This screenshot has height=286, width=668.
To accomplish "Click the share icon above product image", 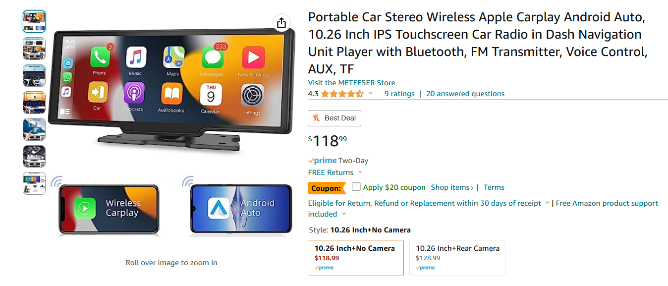I will [x=281, y=23].
